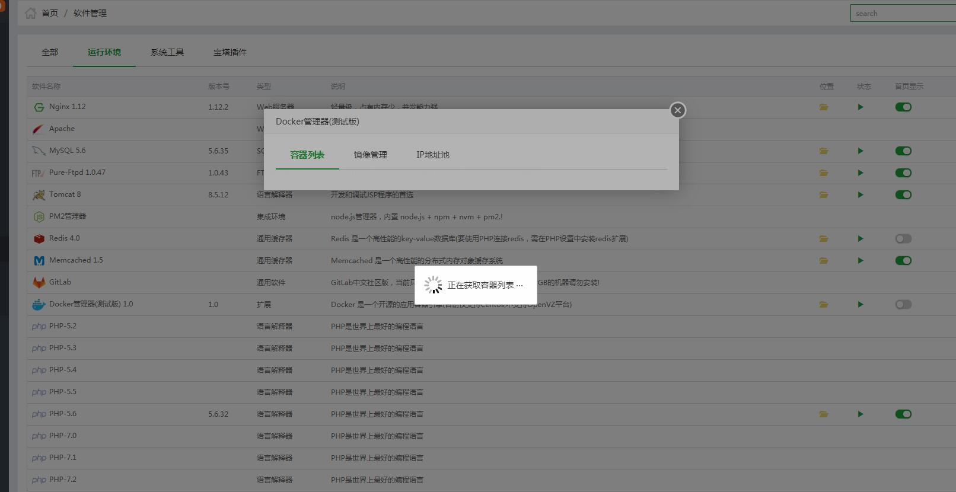Click PHP-5.4 software name
This screenshot has width=956, height=492.
point(63,370)
